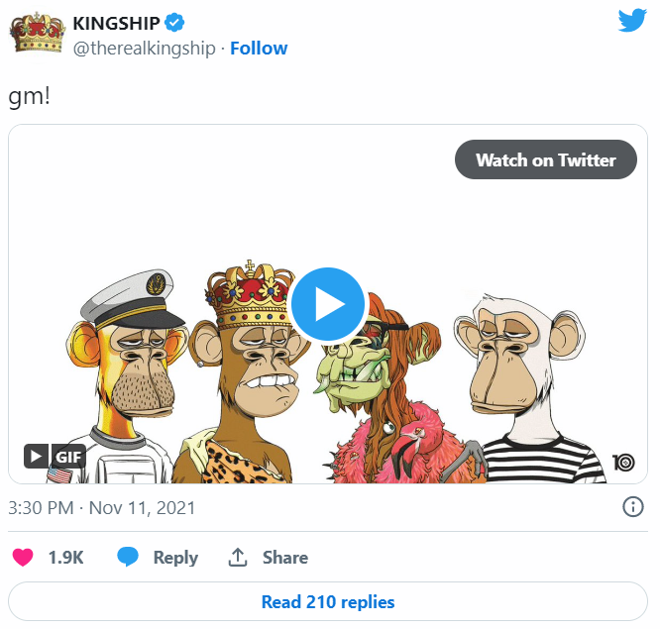Viewport: 660px width, 629px height.
Task: Click the Share upload arrow icon
Action: (x=238, y=558)
